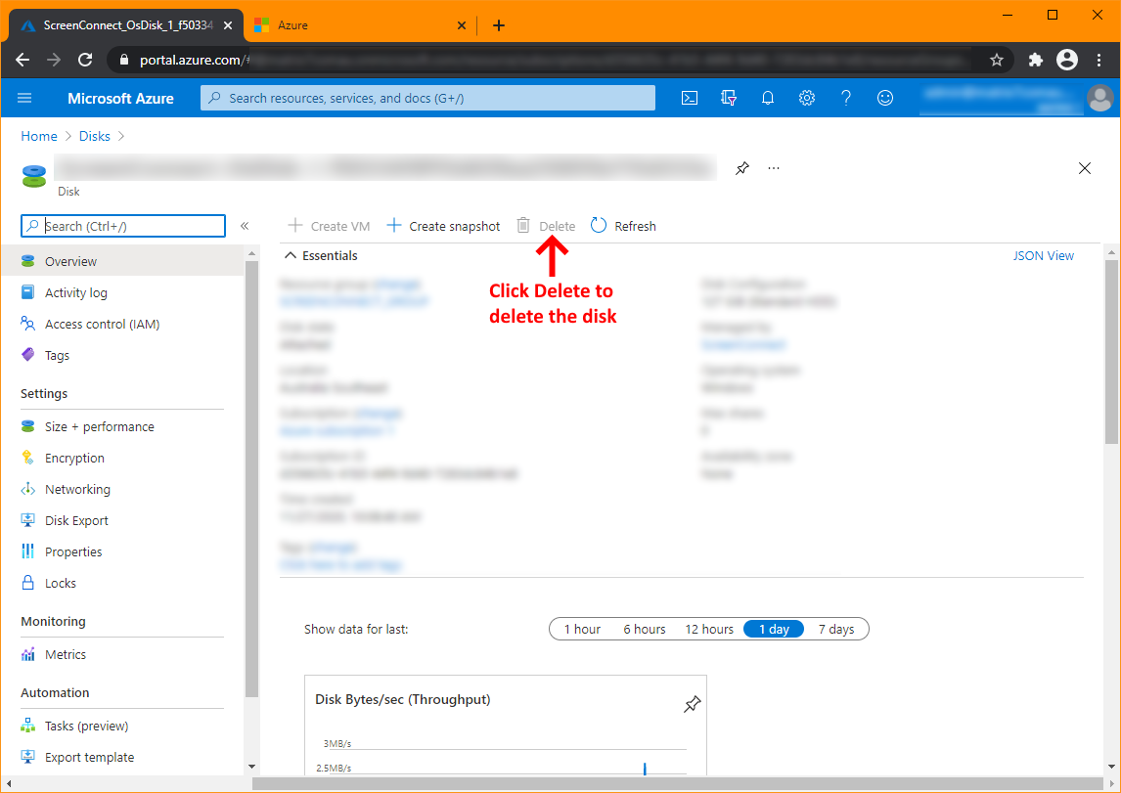
Task: Bookmark this page with the star icon
Action: click(x=997, y=60)
